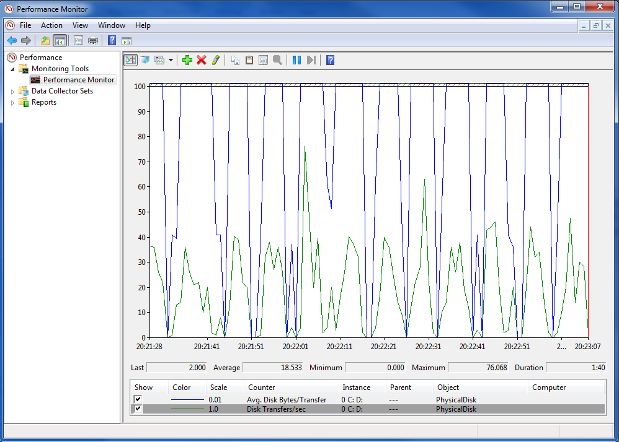This screenshot has height=442, width=619.
Task: Click the graph toolbar blue Help icon
Action: (330, 60)
